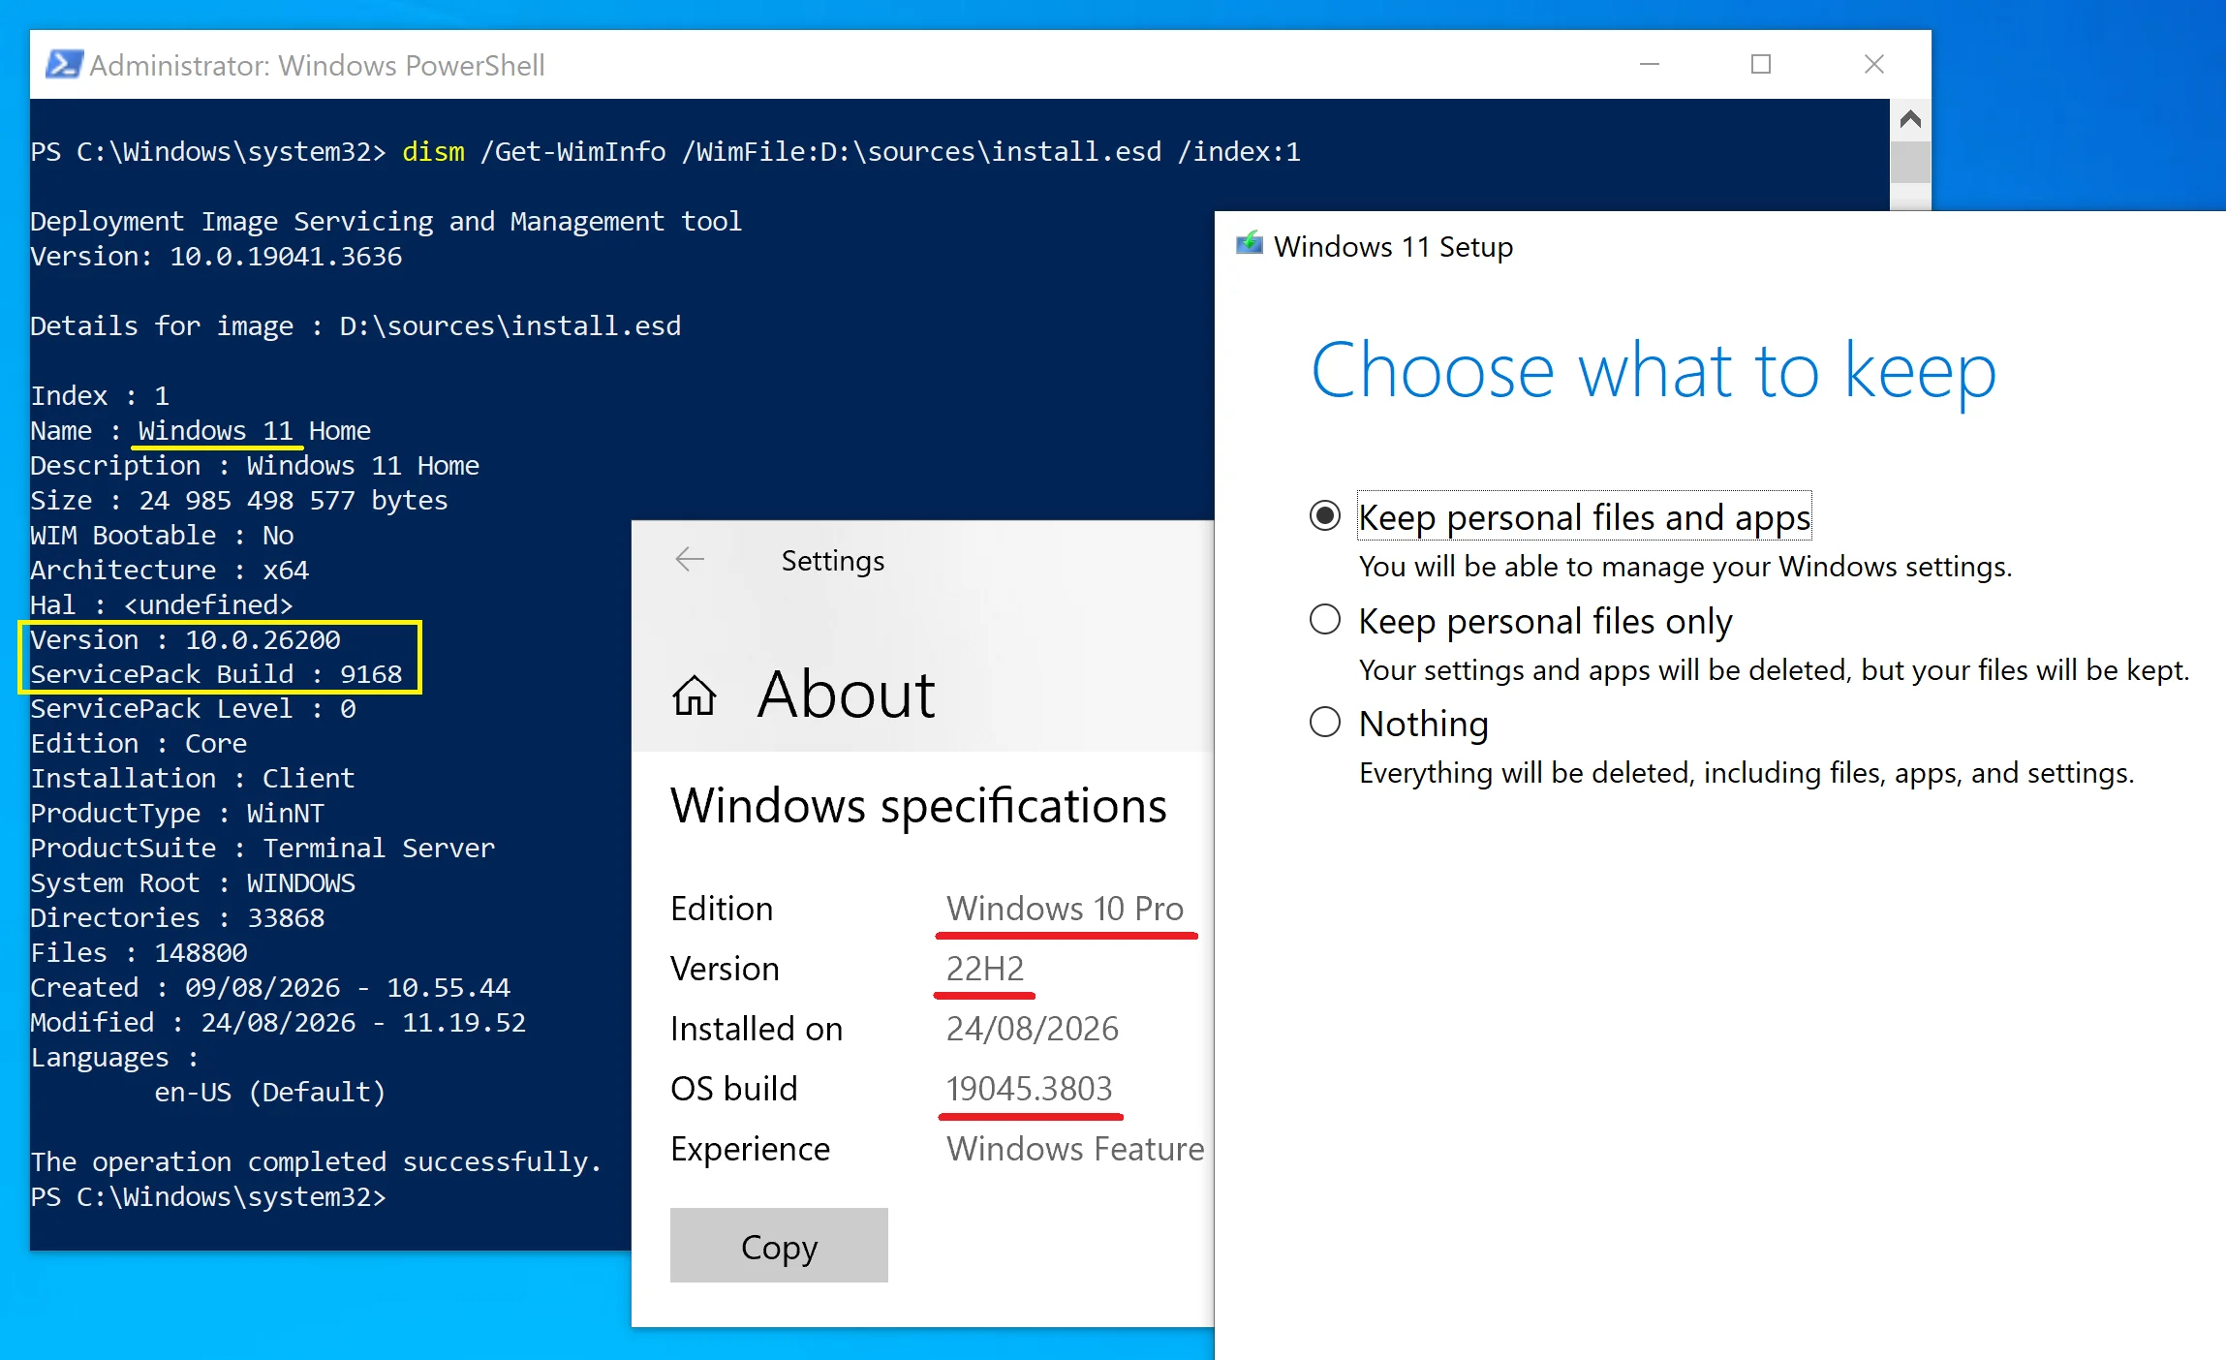Click the 'Choose what to keep' heading
Image resolution: width=2226 pixels, height=1360 pixels.
coord(1654,372)
